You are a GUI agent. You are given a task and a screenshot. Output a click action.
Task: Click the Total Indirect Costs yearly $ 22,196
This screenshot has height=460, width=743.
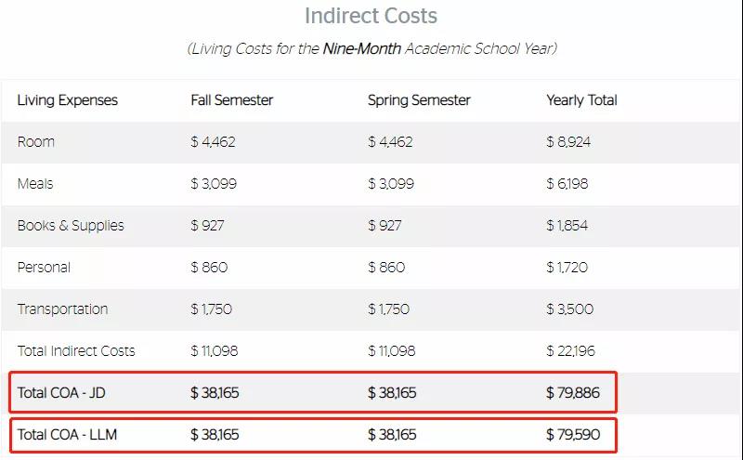(x=571, y=351)
